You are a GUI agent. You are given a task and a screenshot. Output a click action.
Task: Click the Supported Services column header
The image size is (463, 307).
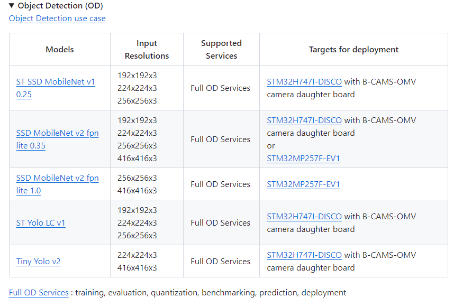pyautogui.click(x=221, y=50)
